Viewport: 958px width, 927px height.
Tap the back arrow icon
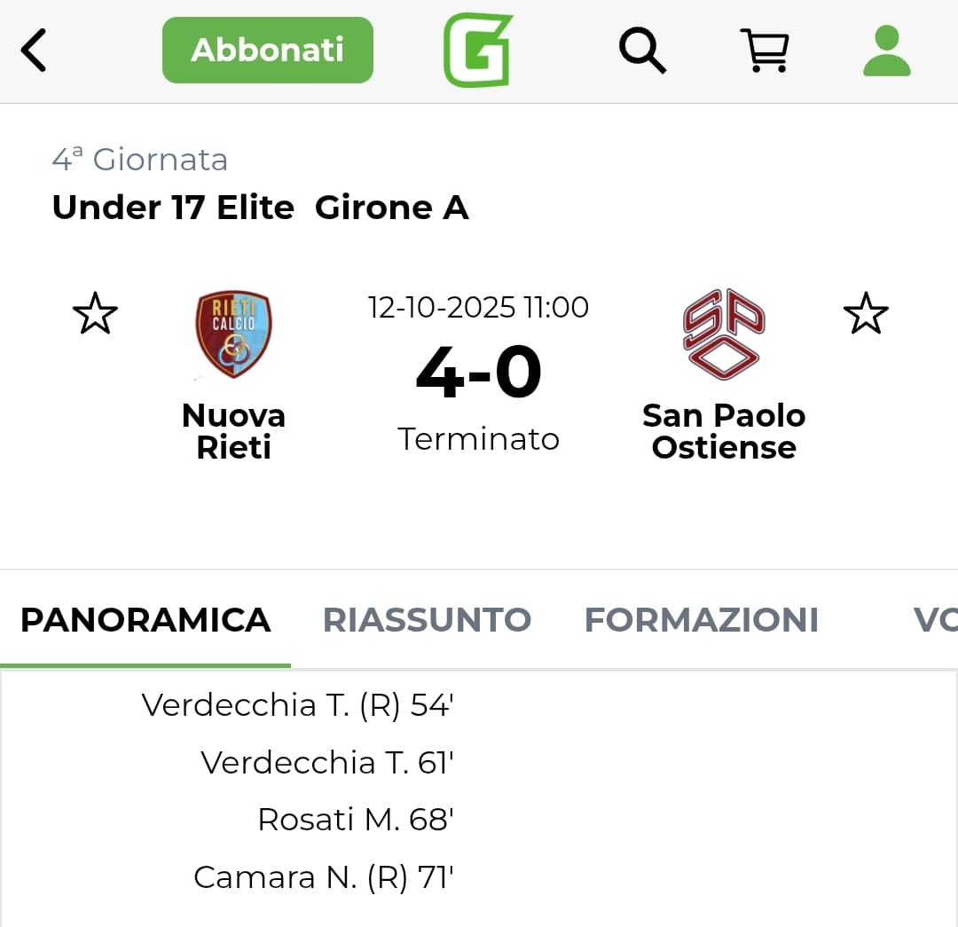pos(34,50)
